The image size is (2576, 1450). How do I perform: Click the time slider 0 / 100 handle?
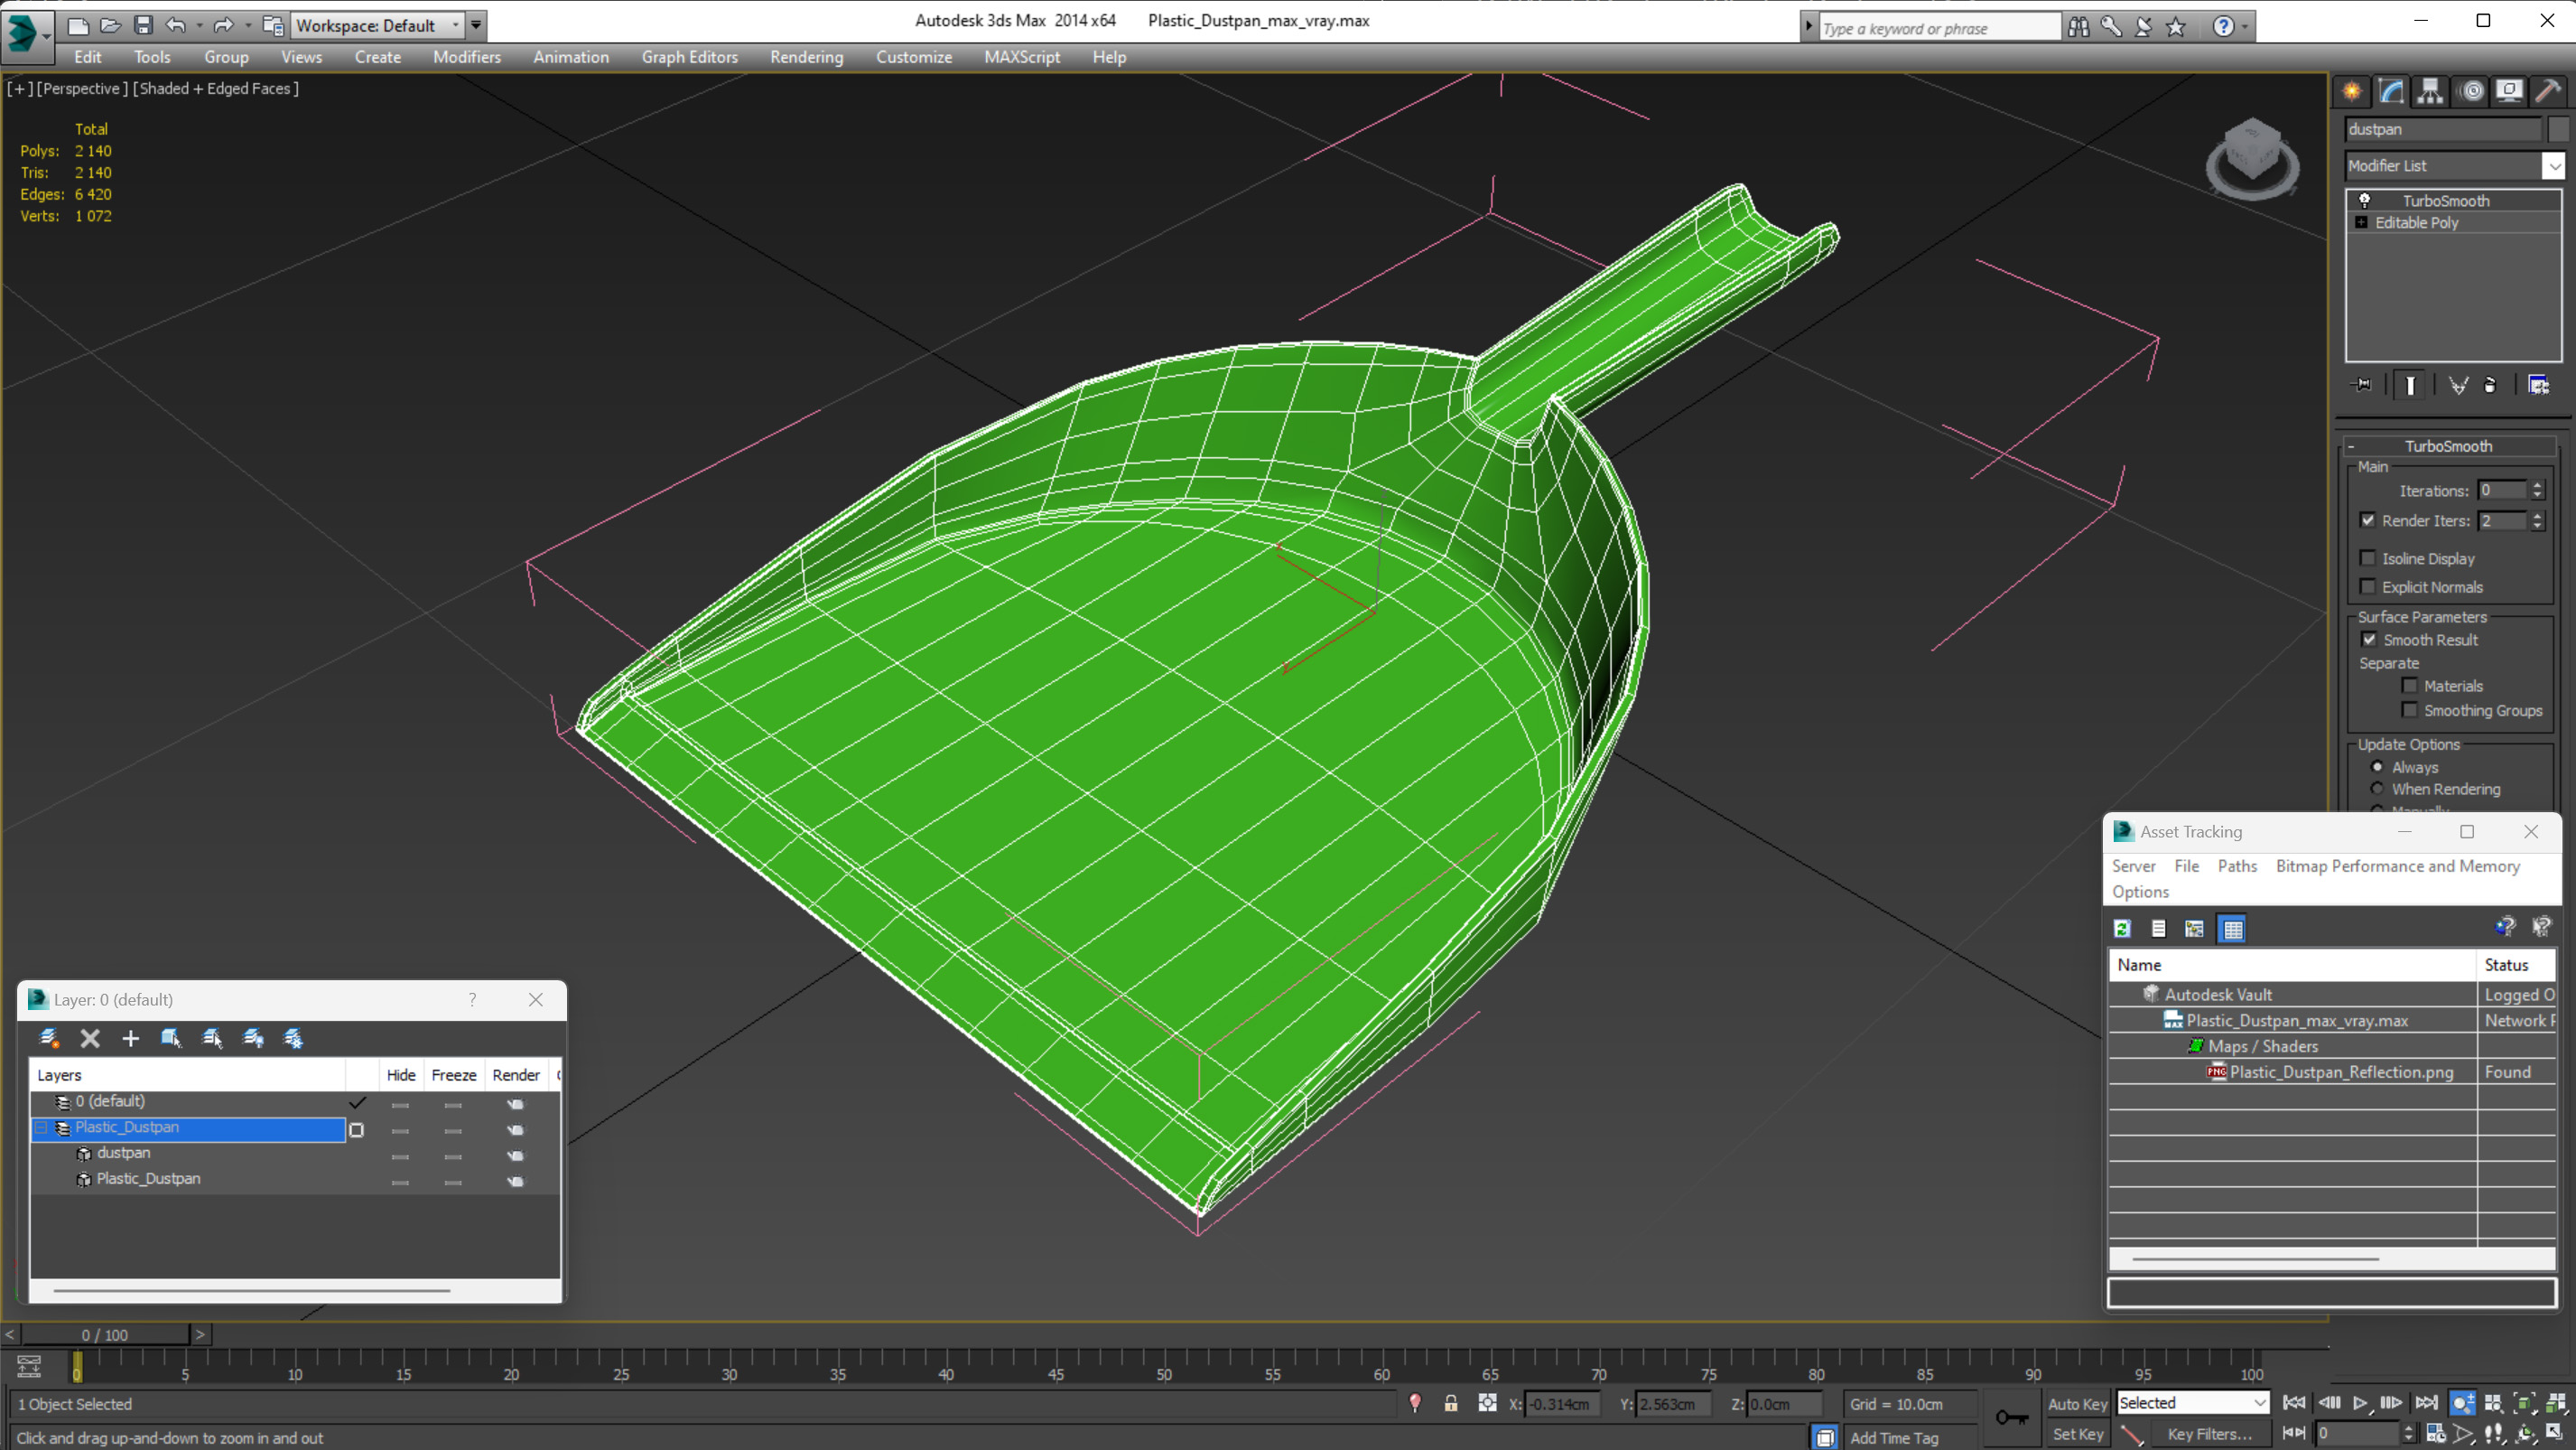click(105, 1335)
